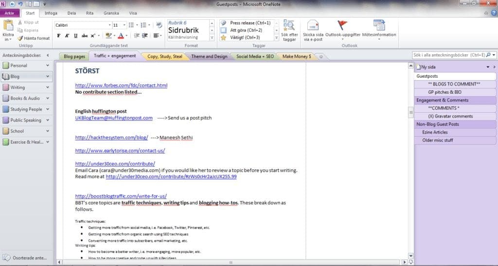Open Outlook-uppgifter flag menu

(x=343, y=30)
